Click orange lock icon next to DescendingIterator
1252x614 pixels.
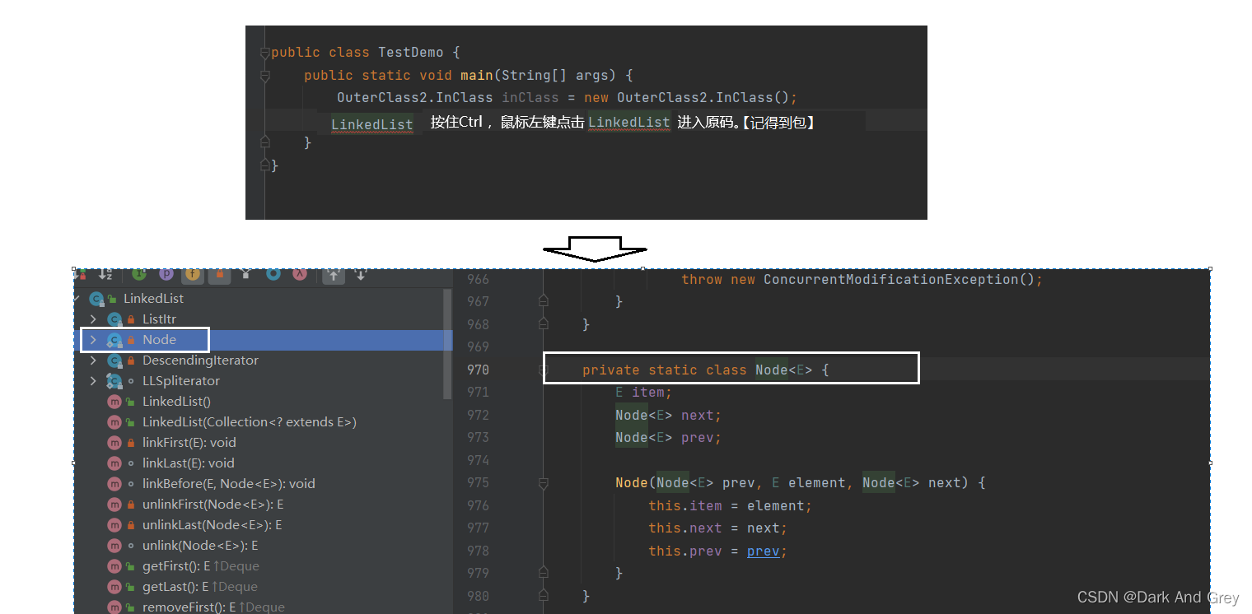(130, 360)
